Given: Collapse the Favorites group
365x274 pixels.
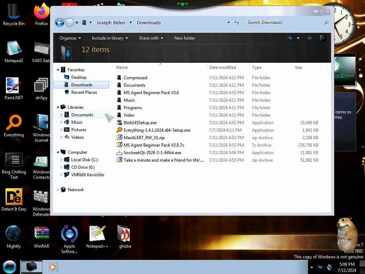Looking at the screenshot, I should click(58, 70).
